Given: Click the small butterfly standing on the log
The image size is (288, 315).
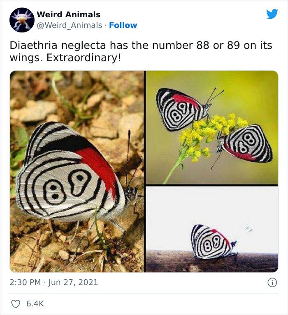Looking at the screenshot, I should [x=214, y=241].
